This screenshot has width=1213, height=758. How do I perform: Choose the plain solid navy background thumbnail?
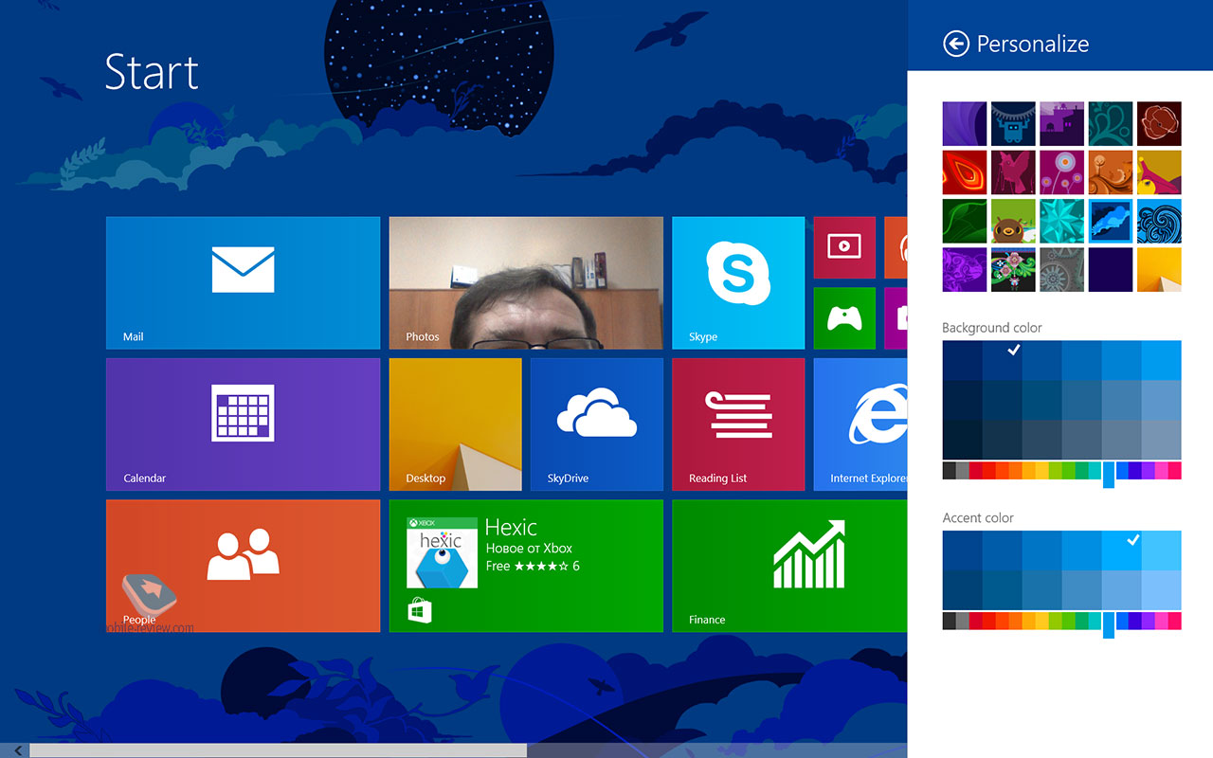point(1111,269)
